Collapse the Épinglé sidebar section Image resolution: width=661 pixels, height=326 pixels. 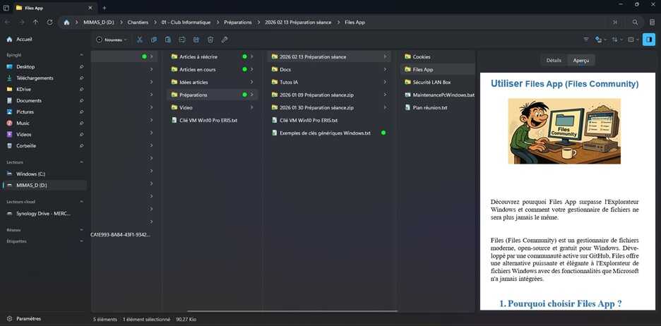pos(81,55)
